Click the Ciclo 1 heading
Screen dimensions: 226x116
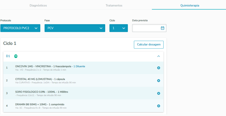(x=10, y=43)
